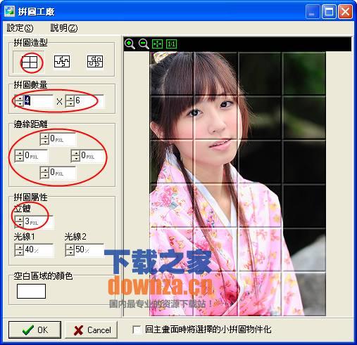The height and width of the screenshot is (345, 357).
Task: Open the 設定 menu
Action: tap(20, 28)
